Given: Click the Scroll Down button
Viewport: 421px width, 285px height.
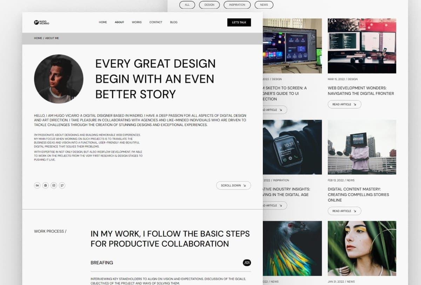Looking at the screenshot, I should (233, 186).
